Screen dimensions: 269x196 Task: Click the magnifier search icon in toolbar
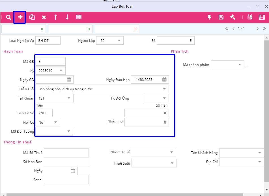pos(8,17)
